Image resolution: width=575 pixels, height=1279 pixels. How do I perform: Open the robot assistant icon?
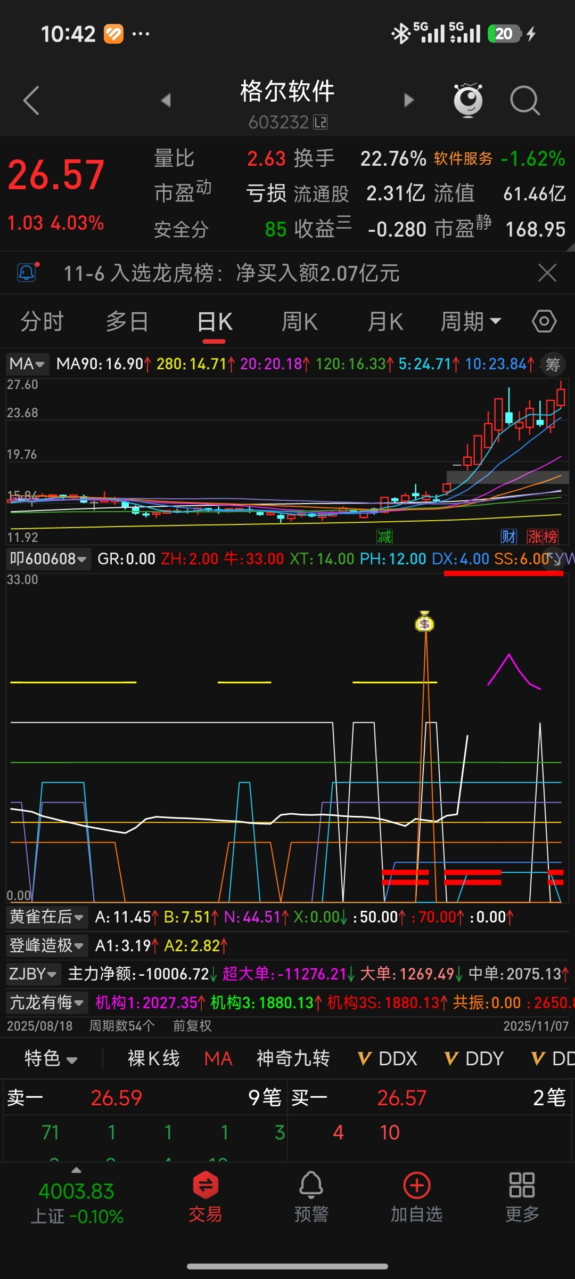[468, 100]
